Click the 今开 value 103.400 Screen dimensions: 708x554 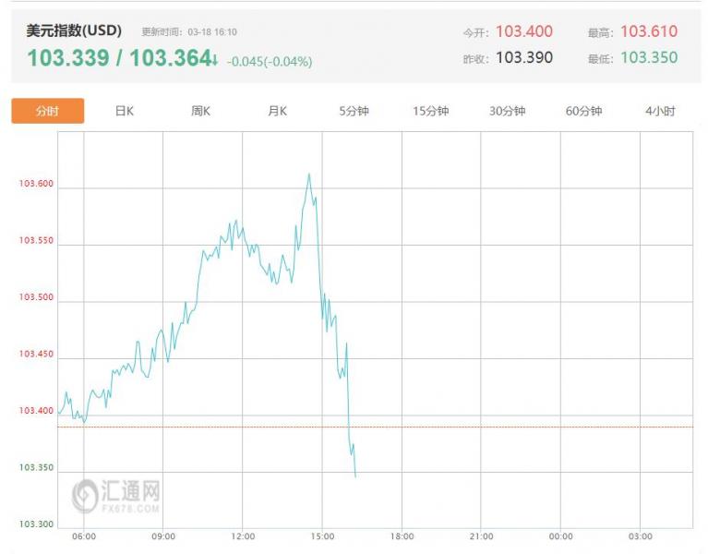524,31
